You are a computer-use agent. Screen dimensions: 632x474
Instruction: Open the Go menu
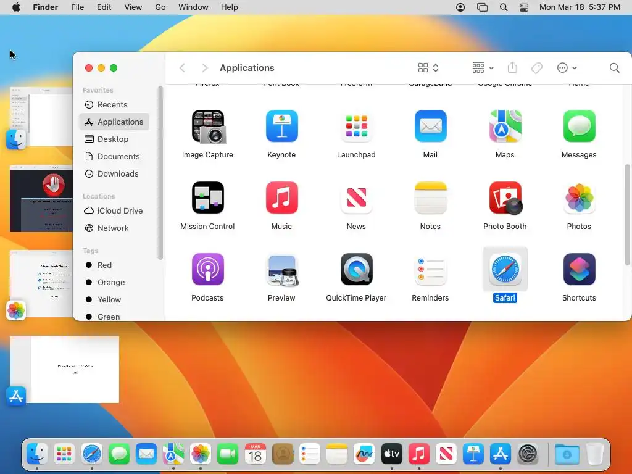(160, 7)
